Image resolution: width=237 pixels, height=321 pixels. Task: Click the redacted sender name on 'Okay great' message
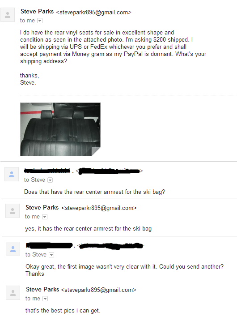49,245
